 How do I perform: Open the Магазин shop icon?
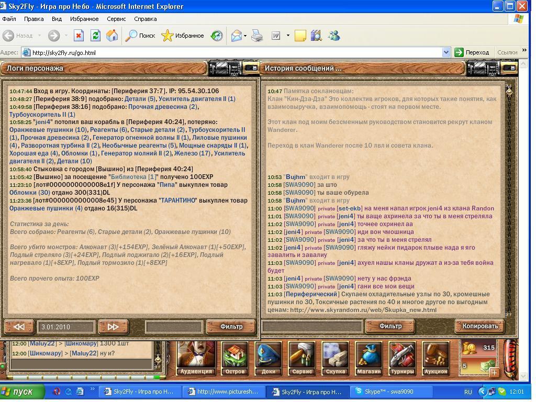coord(368,358)
